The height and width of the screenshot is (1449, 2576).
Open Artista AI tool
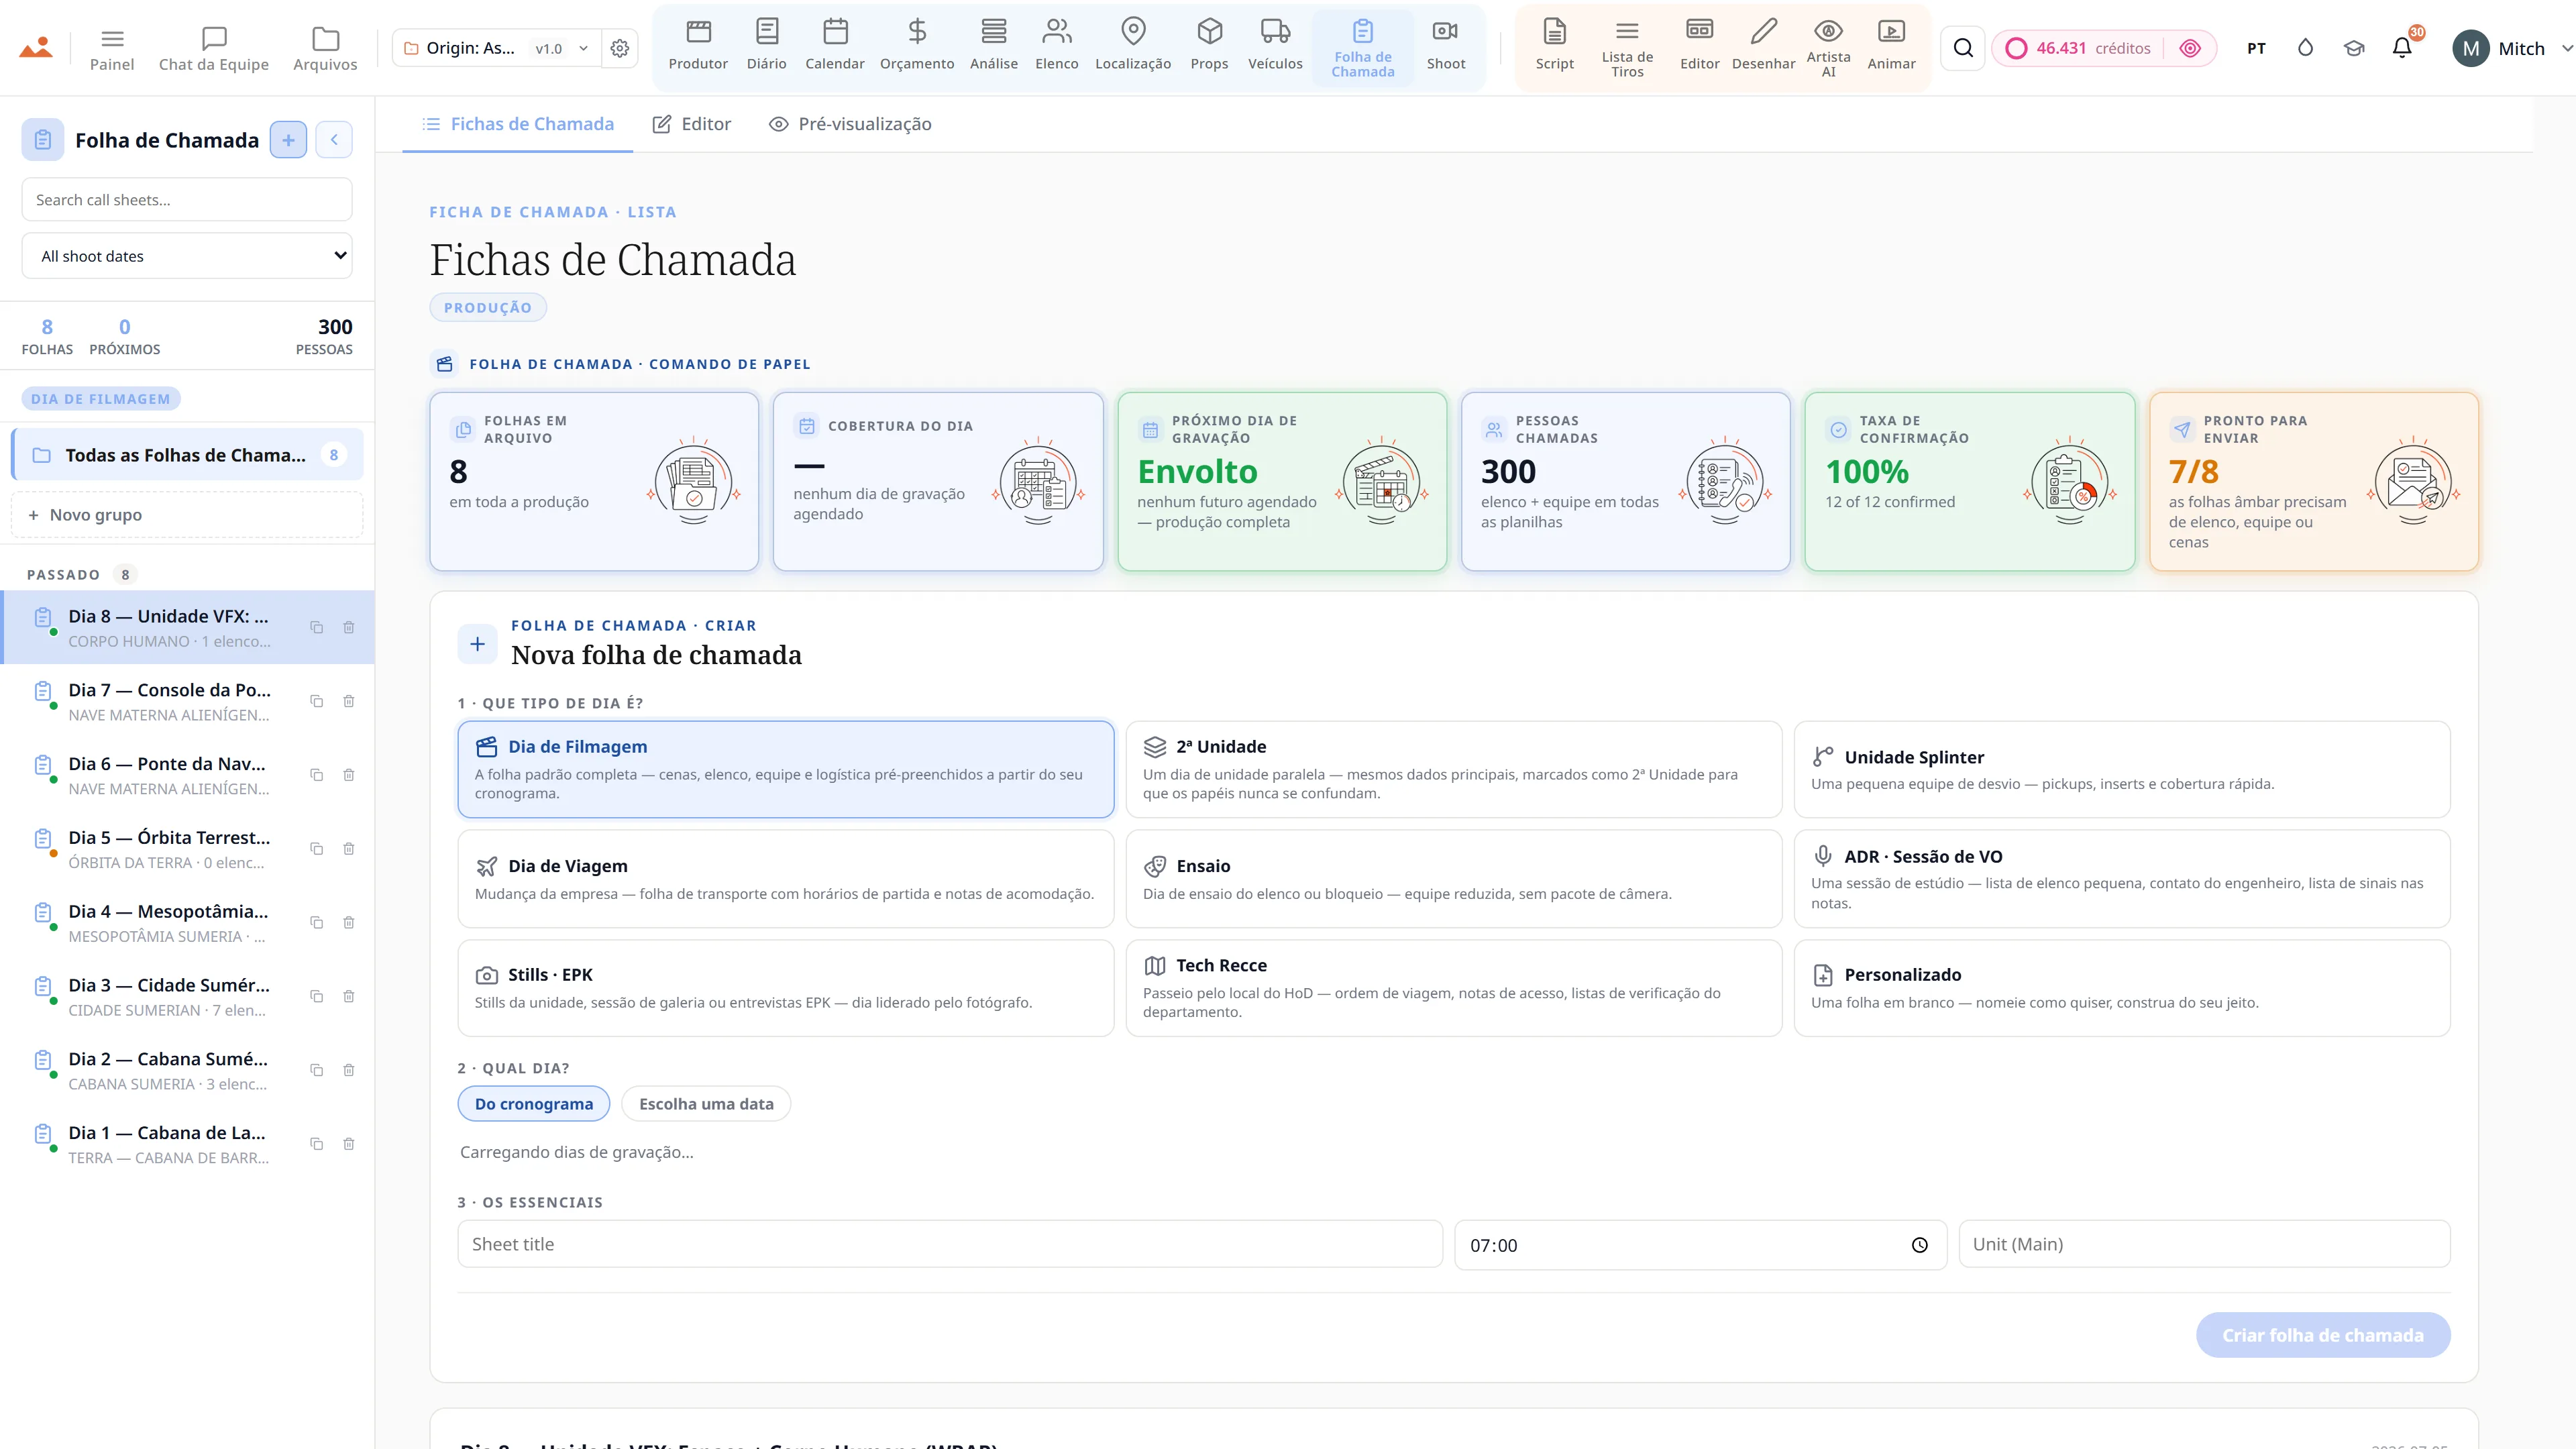tap(1828, 48)
